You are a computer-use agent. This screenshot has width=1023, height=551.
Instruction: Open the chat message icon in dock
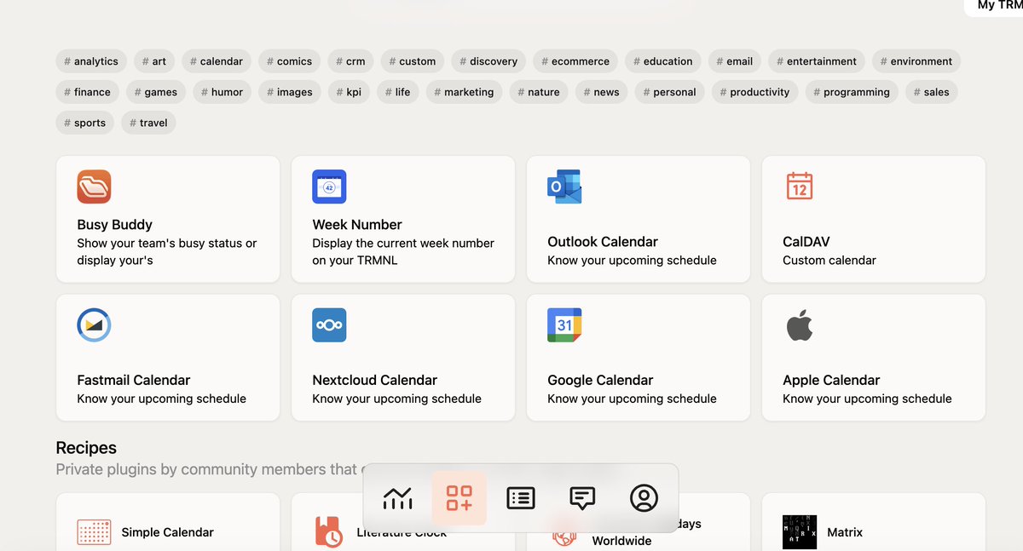coord(582,498)
